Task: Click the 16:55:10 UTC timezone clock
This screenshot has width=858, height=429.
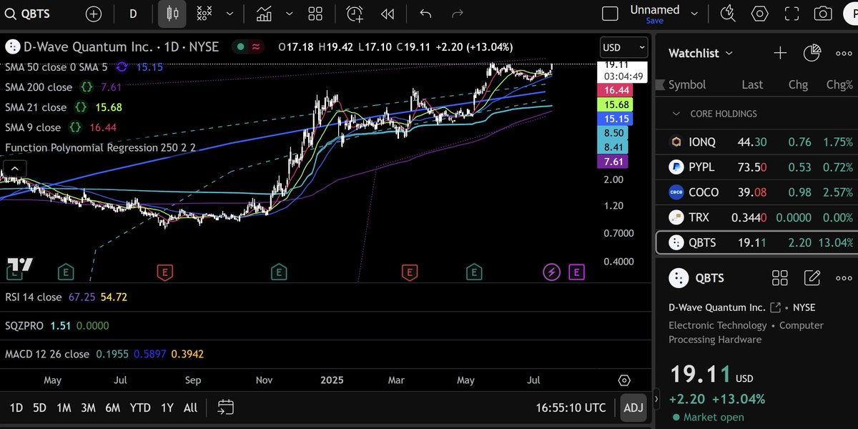Action: pos(571,408)
